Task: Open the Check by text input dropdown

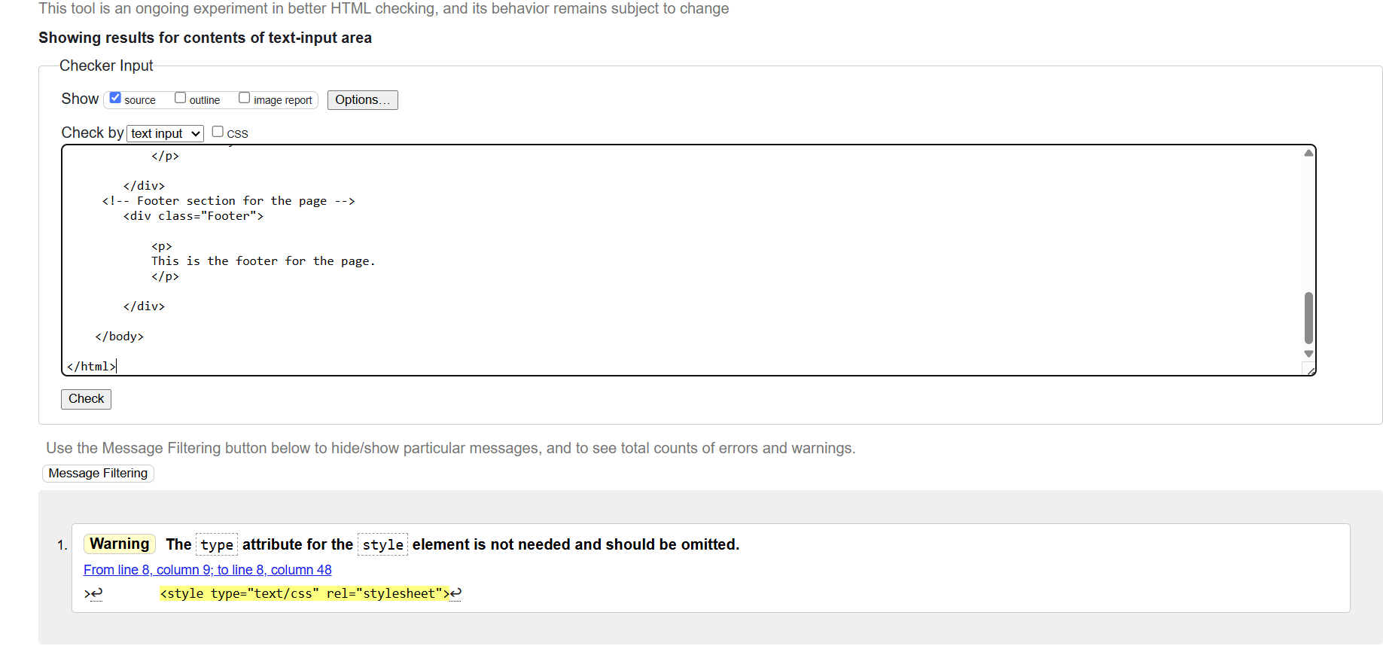Action: 165,133
